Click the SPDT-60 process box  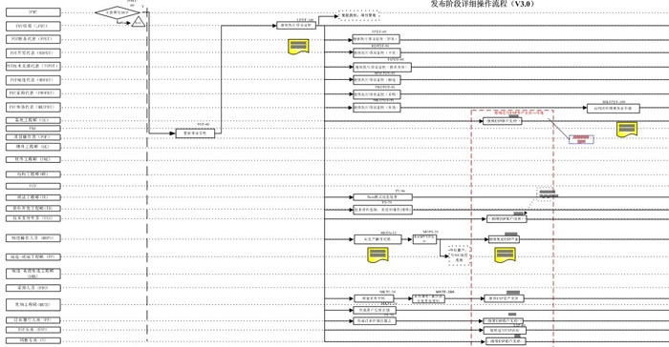376,39
